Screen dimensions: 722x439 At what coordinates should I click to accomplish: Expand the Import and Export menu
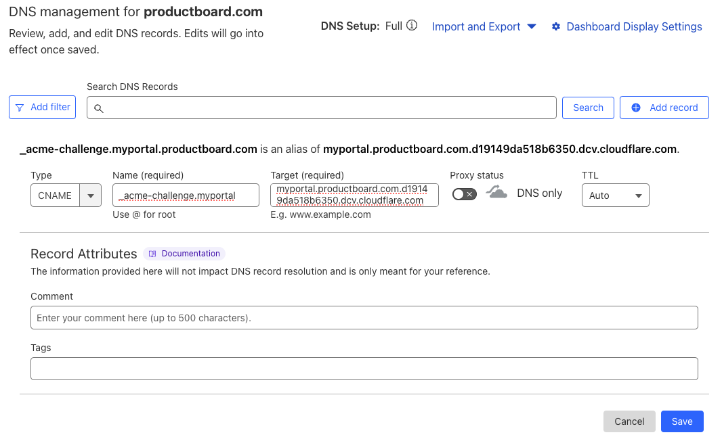point(484,26)
